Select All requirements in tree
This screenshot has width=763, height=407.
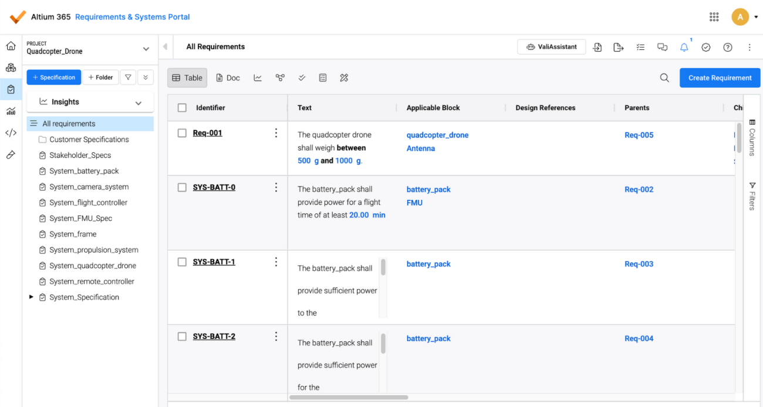pyautogui.click(x=90, y=124)
